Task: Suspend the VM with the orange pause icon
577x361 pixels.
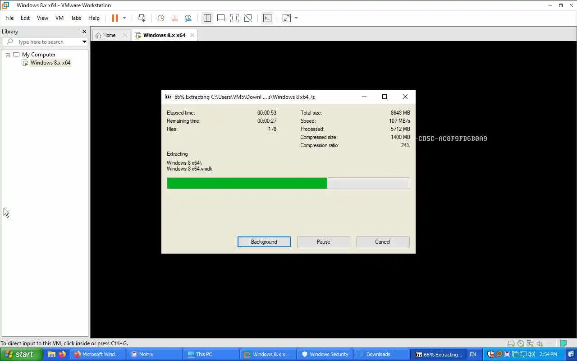Action: tap(115, 18)
